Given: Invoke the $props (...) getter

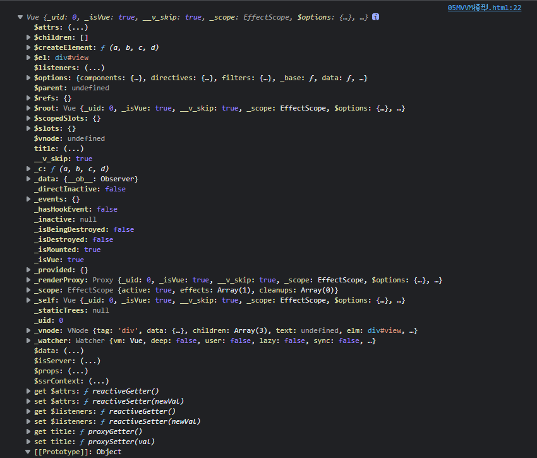Looking at the screenshot, I should 78,371.
